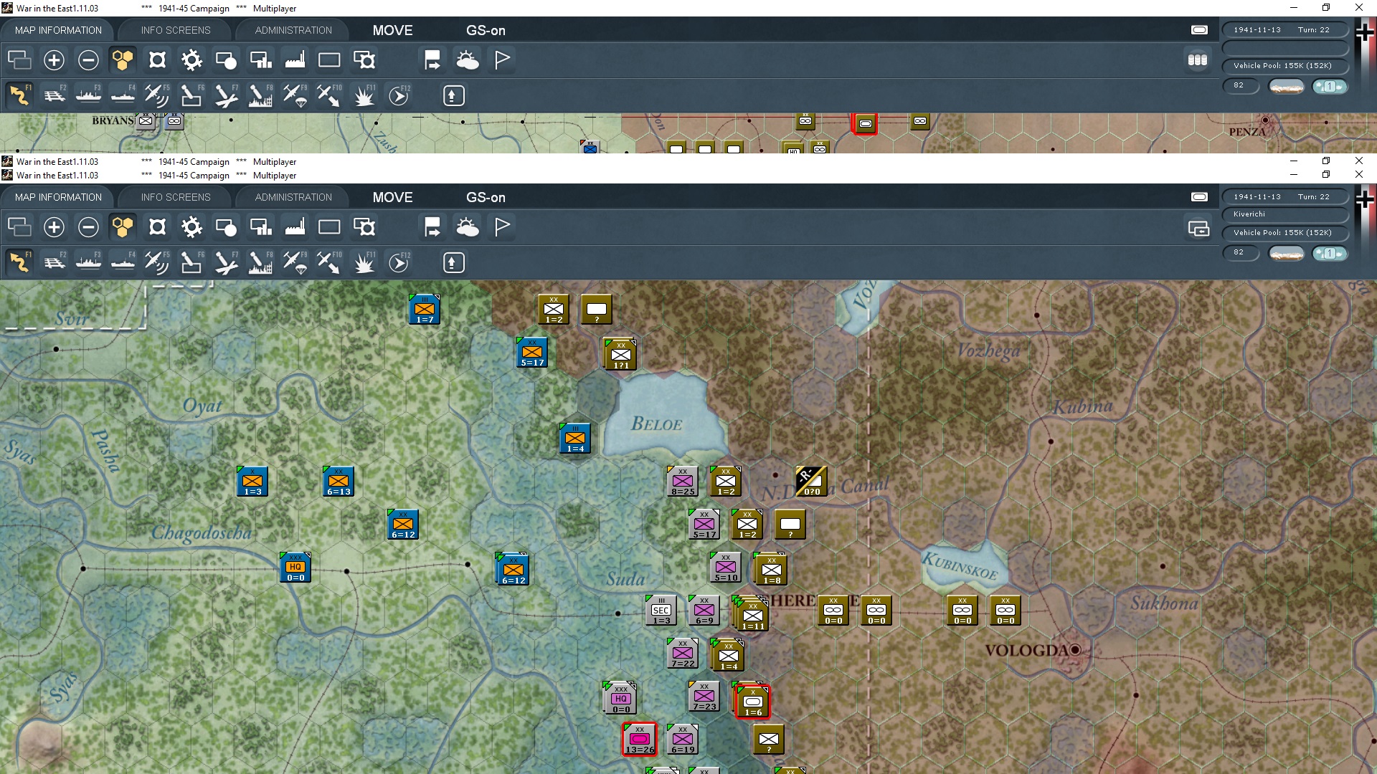Select the F5 air reconnaissance mode icon
1377x774 pixels.
(157, 262)
